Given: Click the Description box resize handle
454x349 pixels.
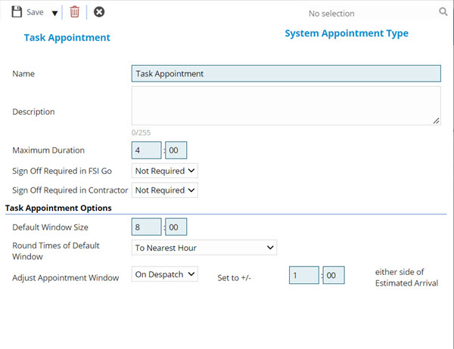Looking at the screenshot, I should (x=437, y=120).
